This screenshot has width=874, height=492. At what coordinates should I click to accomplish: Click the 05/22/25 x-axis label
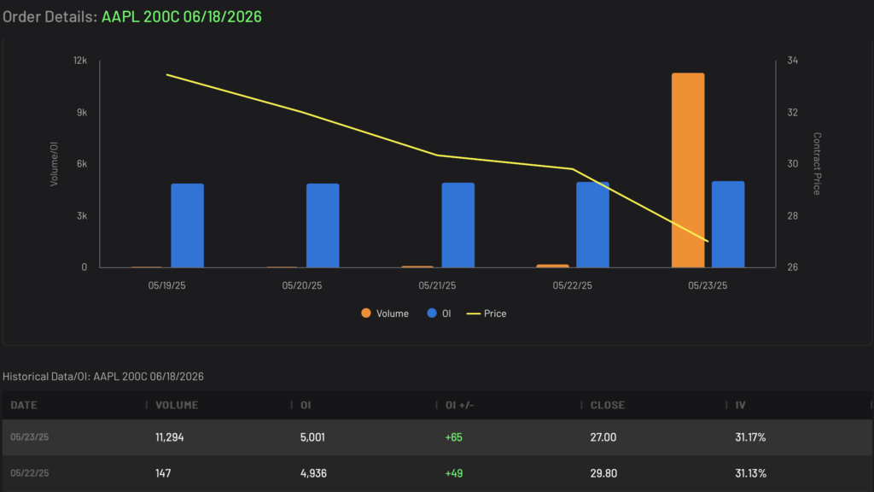[573, 285]
